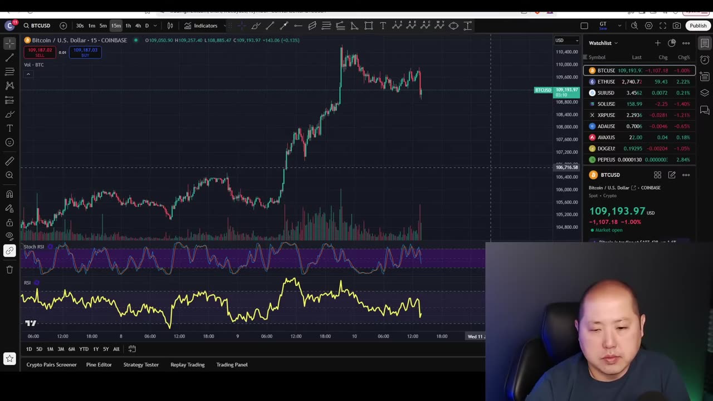The image size is (713, 401).
Task: Select the trend line tool in left sidebar
Action: tap(9, 57)
